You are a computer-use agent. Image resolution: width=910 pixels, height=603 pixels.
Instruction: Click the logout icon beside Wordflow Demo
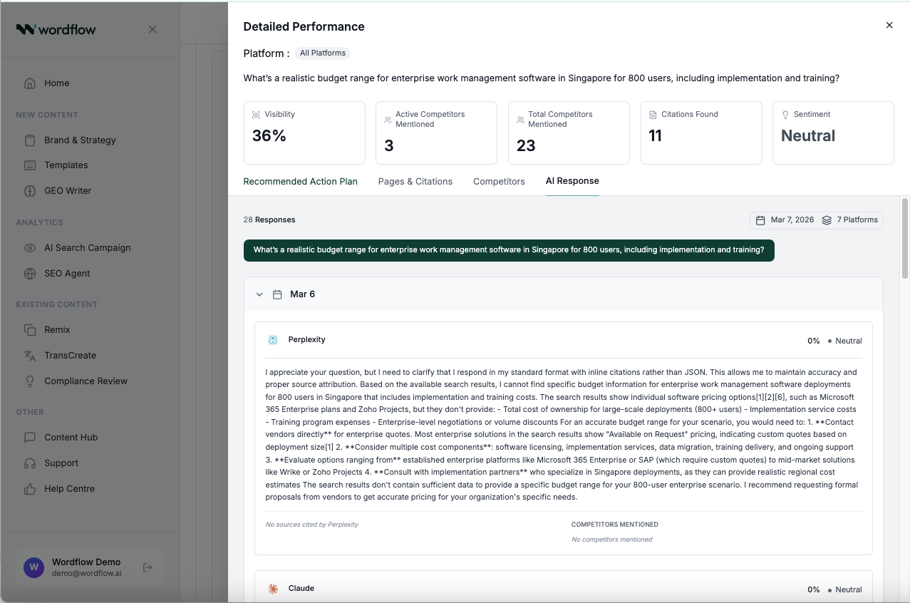[148, 567]
